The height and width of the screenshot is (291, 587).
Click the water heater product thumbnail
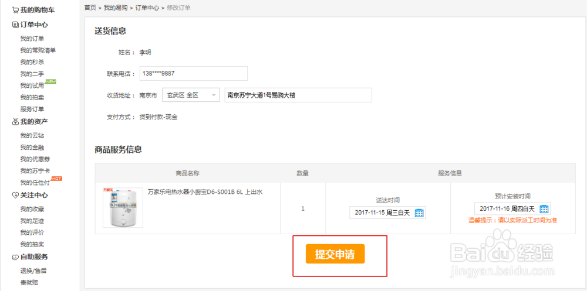pos(123,207)
